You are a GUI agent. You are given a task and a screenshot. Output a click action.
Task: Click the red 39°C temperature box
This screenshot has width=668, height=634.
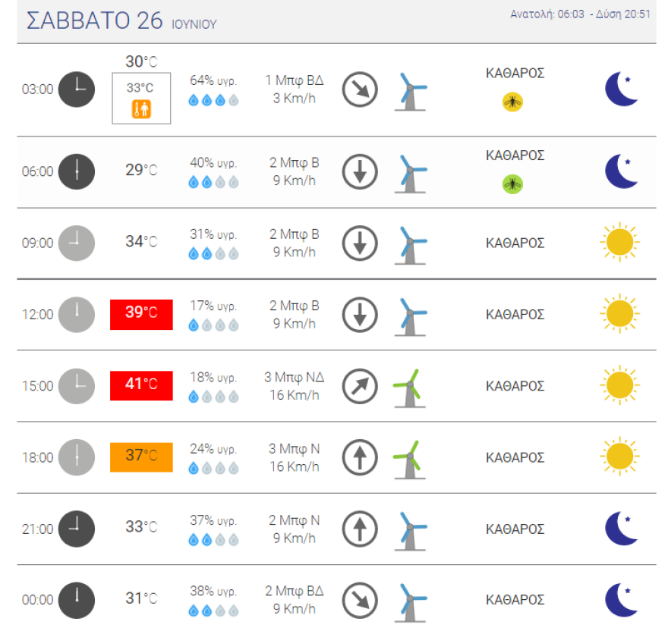(141, 314)
